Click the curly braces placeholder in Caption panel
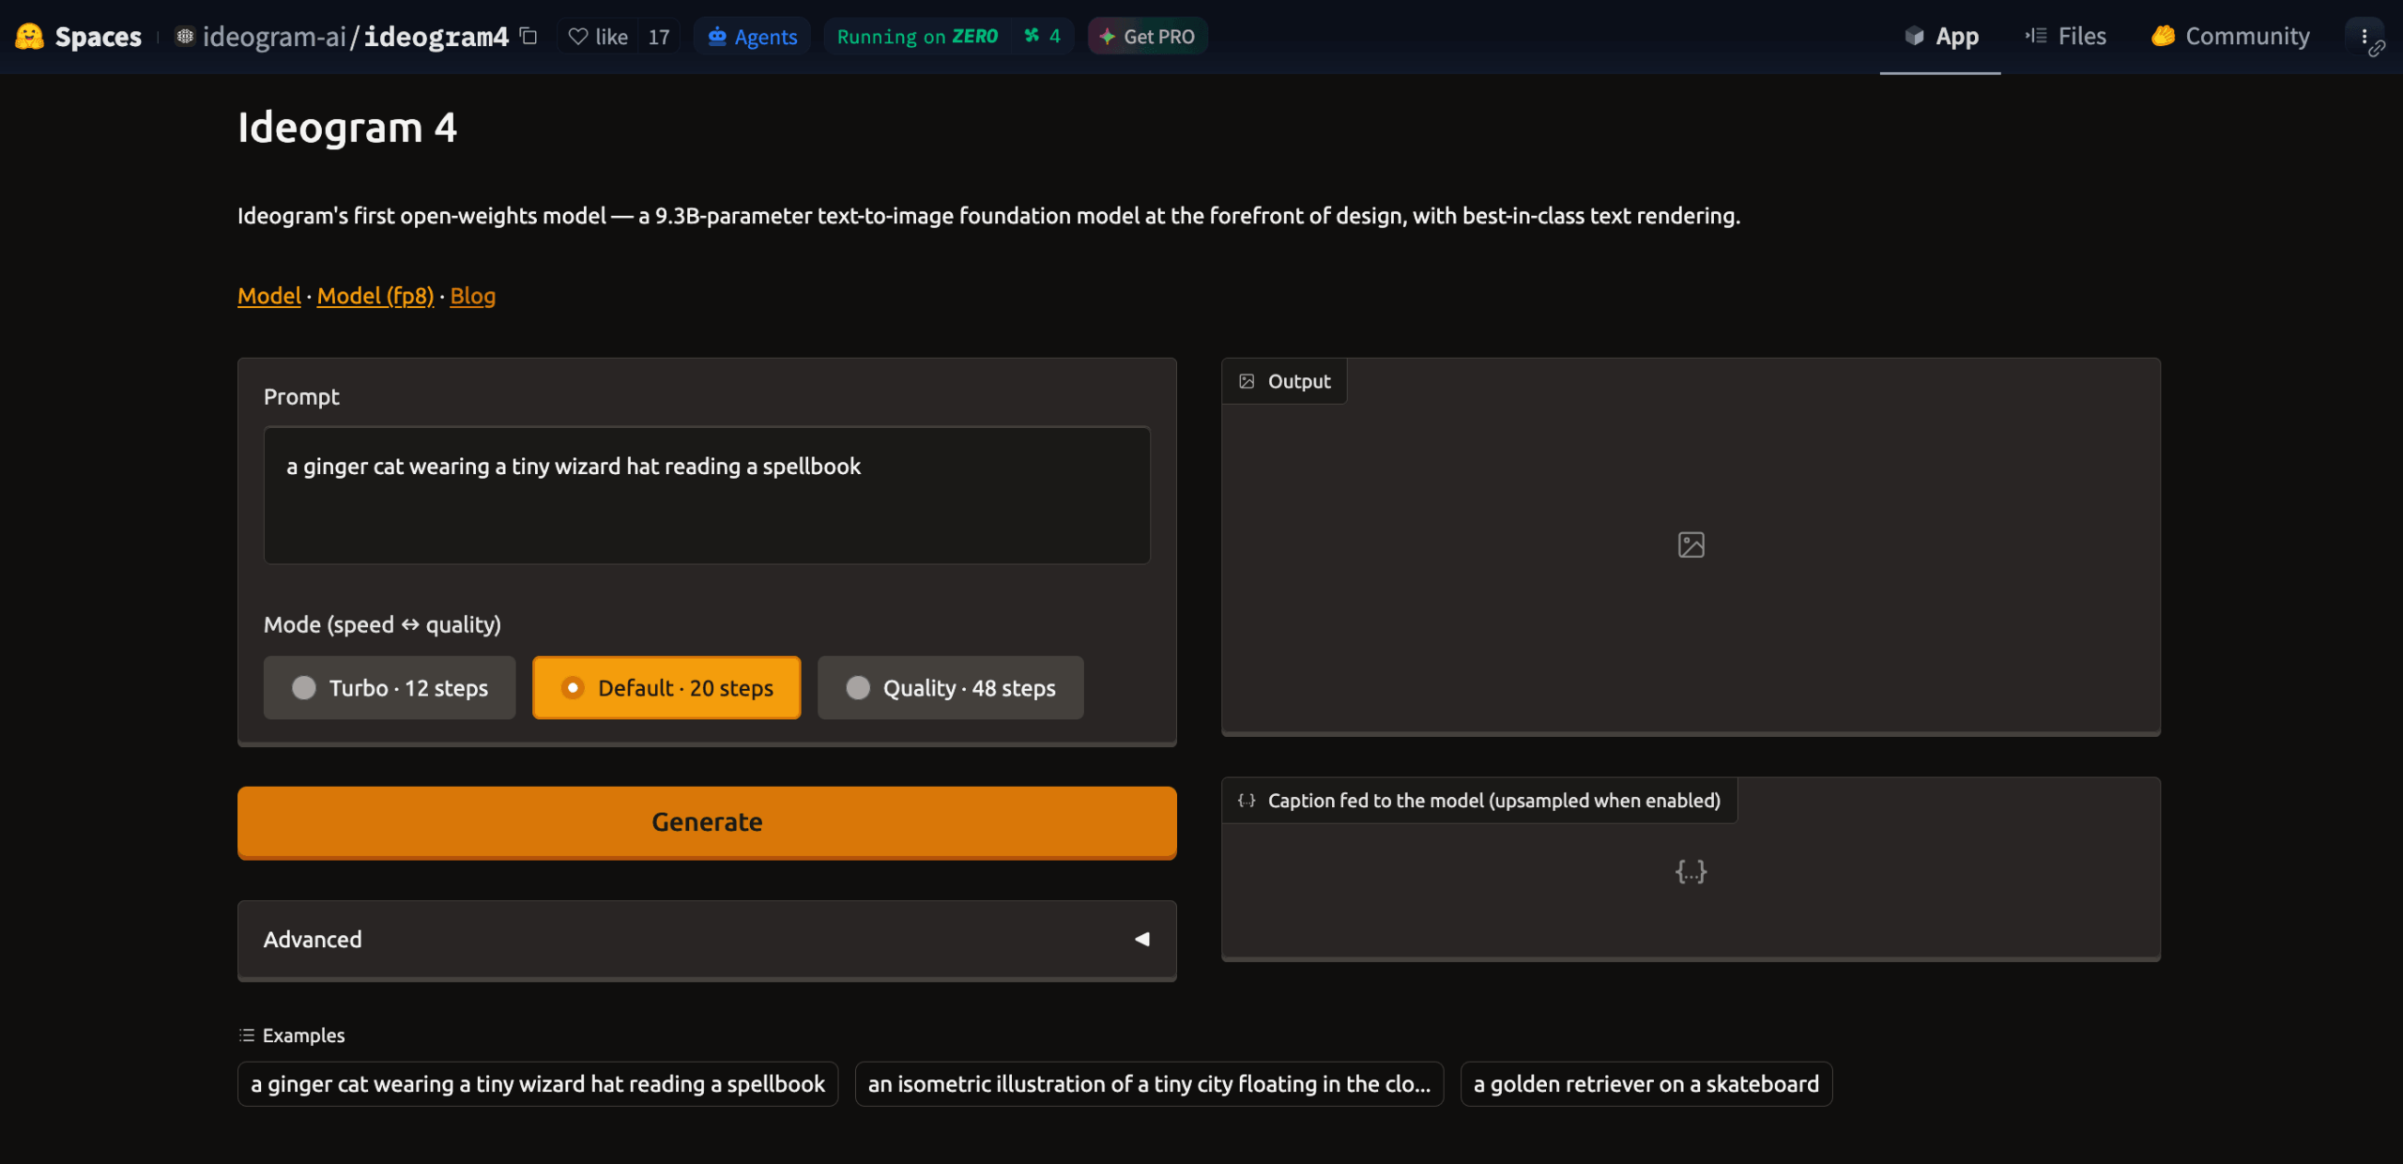Image resolution: width=2403 pixels, height=1164 pixels. (1691, 871)
